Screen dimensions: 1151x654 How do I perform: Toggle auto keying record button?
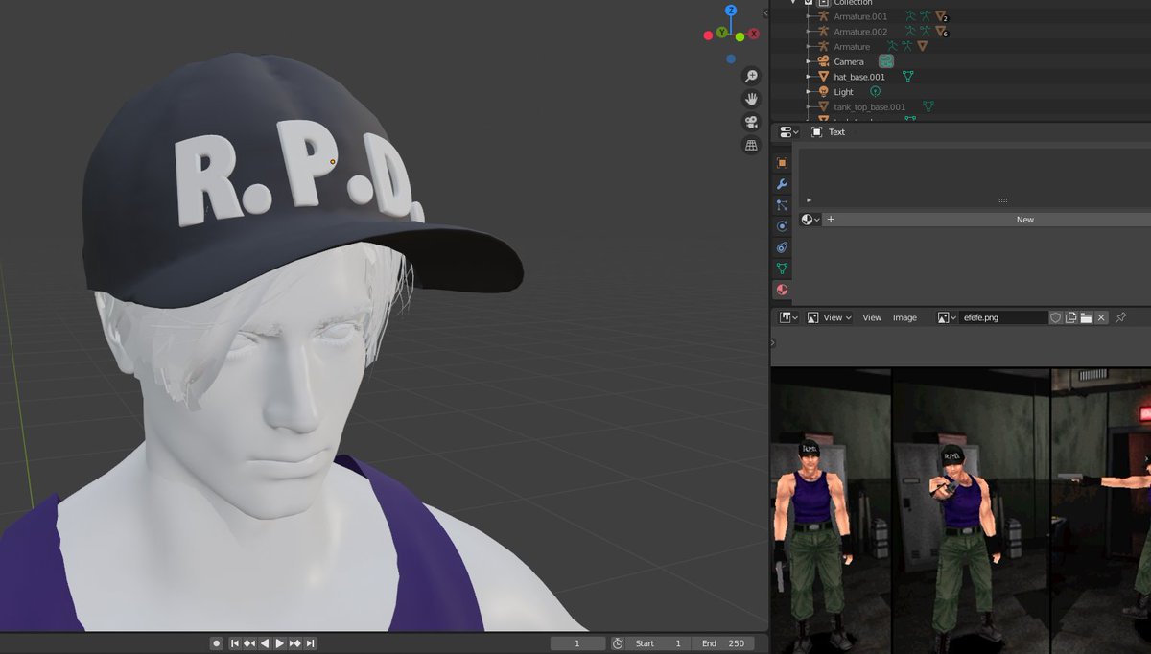[217, 643]
